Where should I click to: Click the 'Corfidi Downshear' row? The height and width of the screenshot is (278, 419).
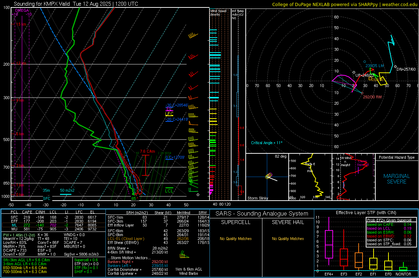(x=138, y=269)
